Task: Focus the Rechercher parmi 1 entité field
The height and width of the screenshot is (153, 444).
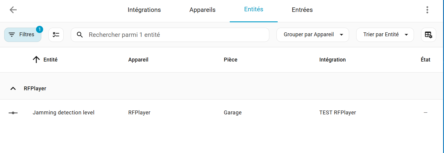Action: coord(176,35)
